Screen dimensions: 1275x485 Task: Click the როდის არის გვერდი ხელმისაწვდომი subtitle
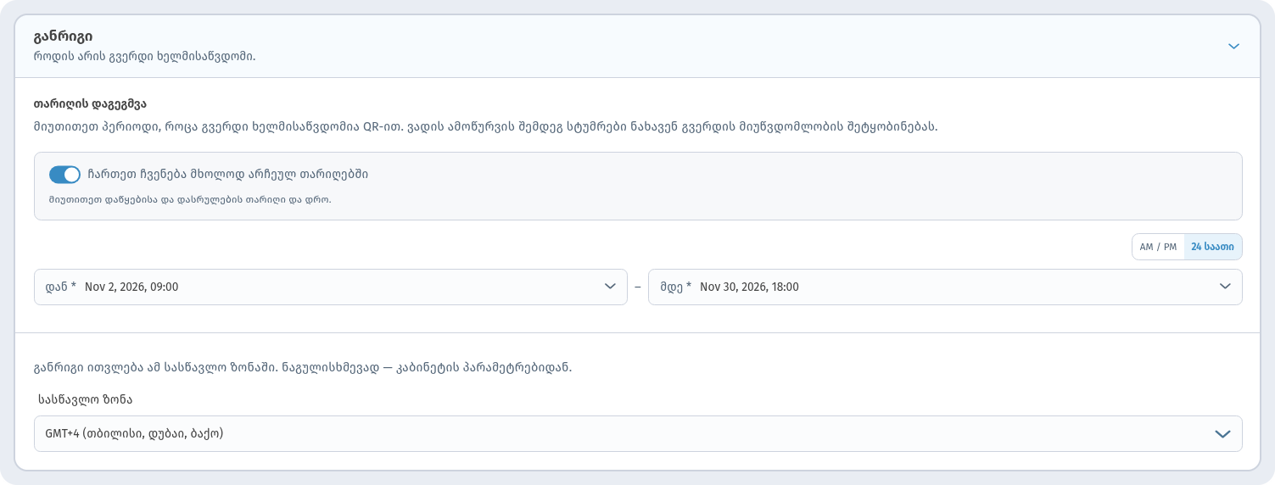tap(144, 56)
